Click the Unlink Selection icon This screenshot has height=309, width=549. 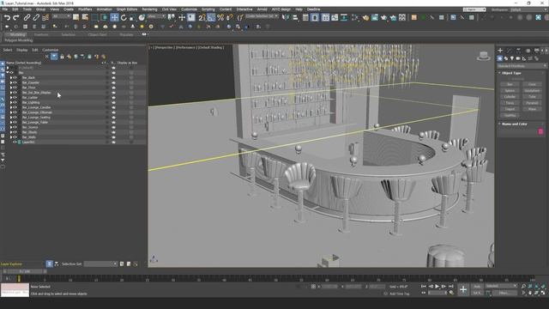tap(36, 17)
